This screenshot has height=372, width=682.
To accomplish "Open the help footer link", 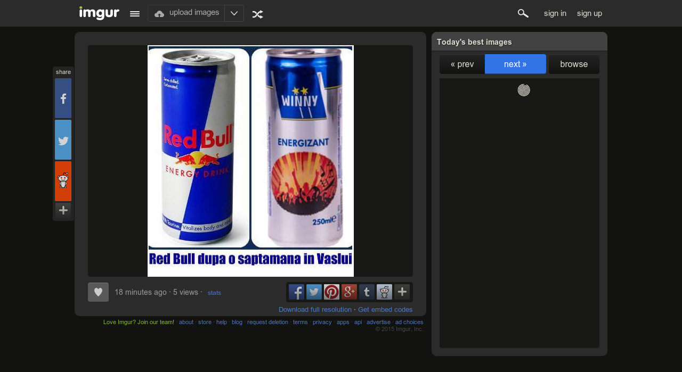I will 222,322.
